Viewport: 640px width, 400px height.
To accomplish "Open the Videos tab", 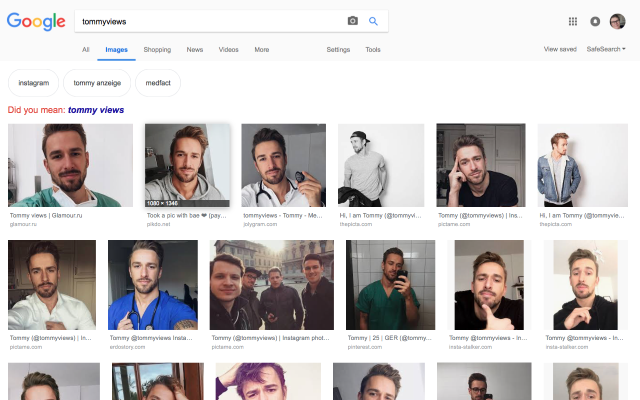I will (228, 49).
